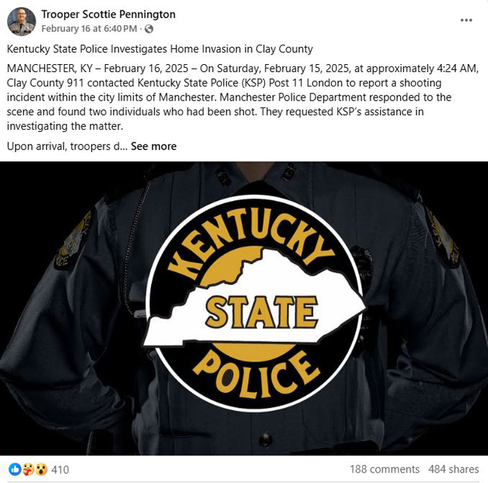Click the Trooper Scottie Pennington name link
The height and width of the screenshot is (483, 488).
click(x=108, y=15)
